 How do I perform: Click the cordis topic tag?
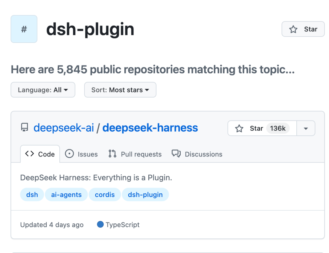click(105, 195)
